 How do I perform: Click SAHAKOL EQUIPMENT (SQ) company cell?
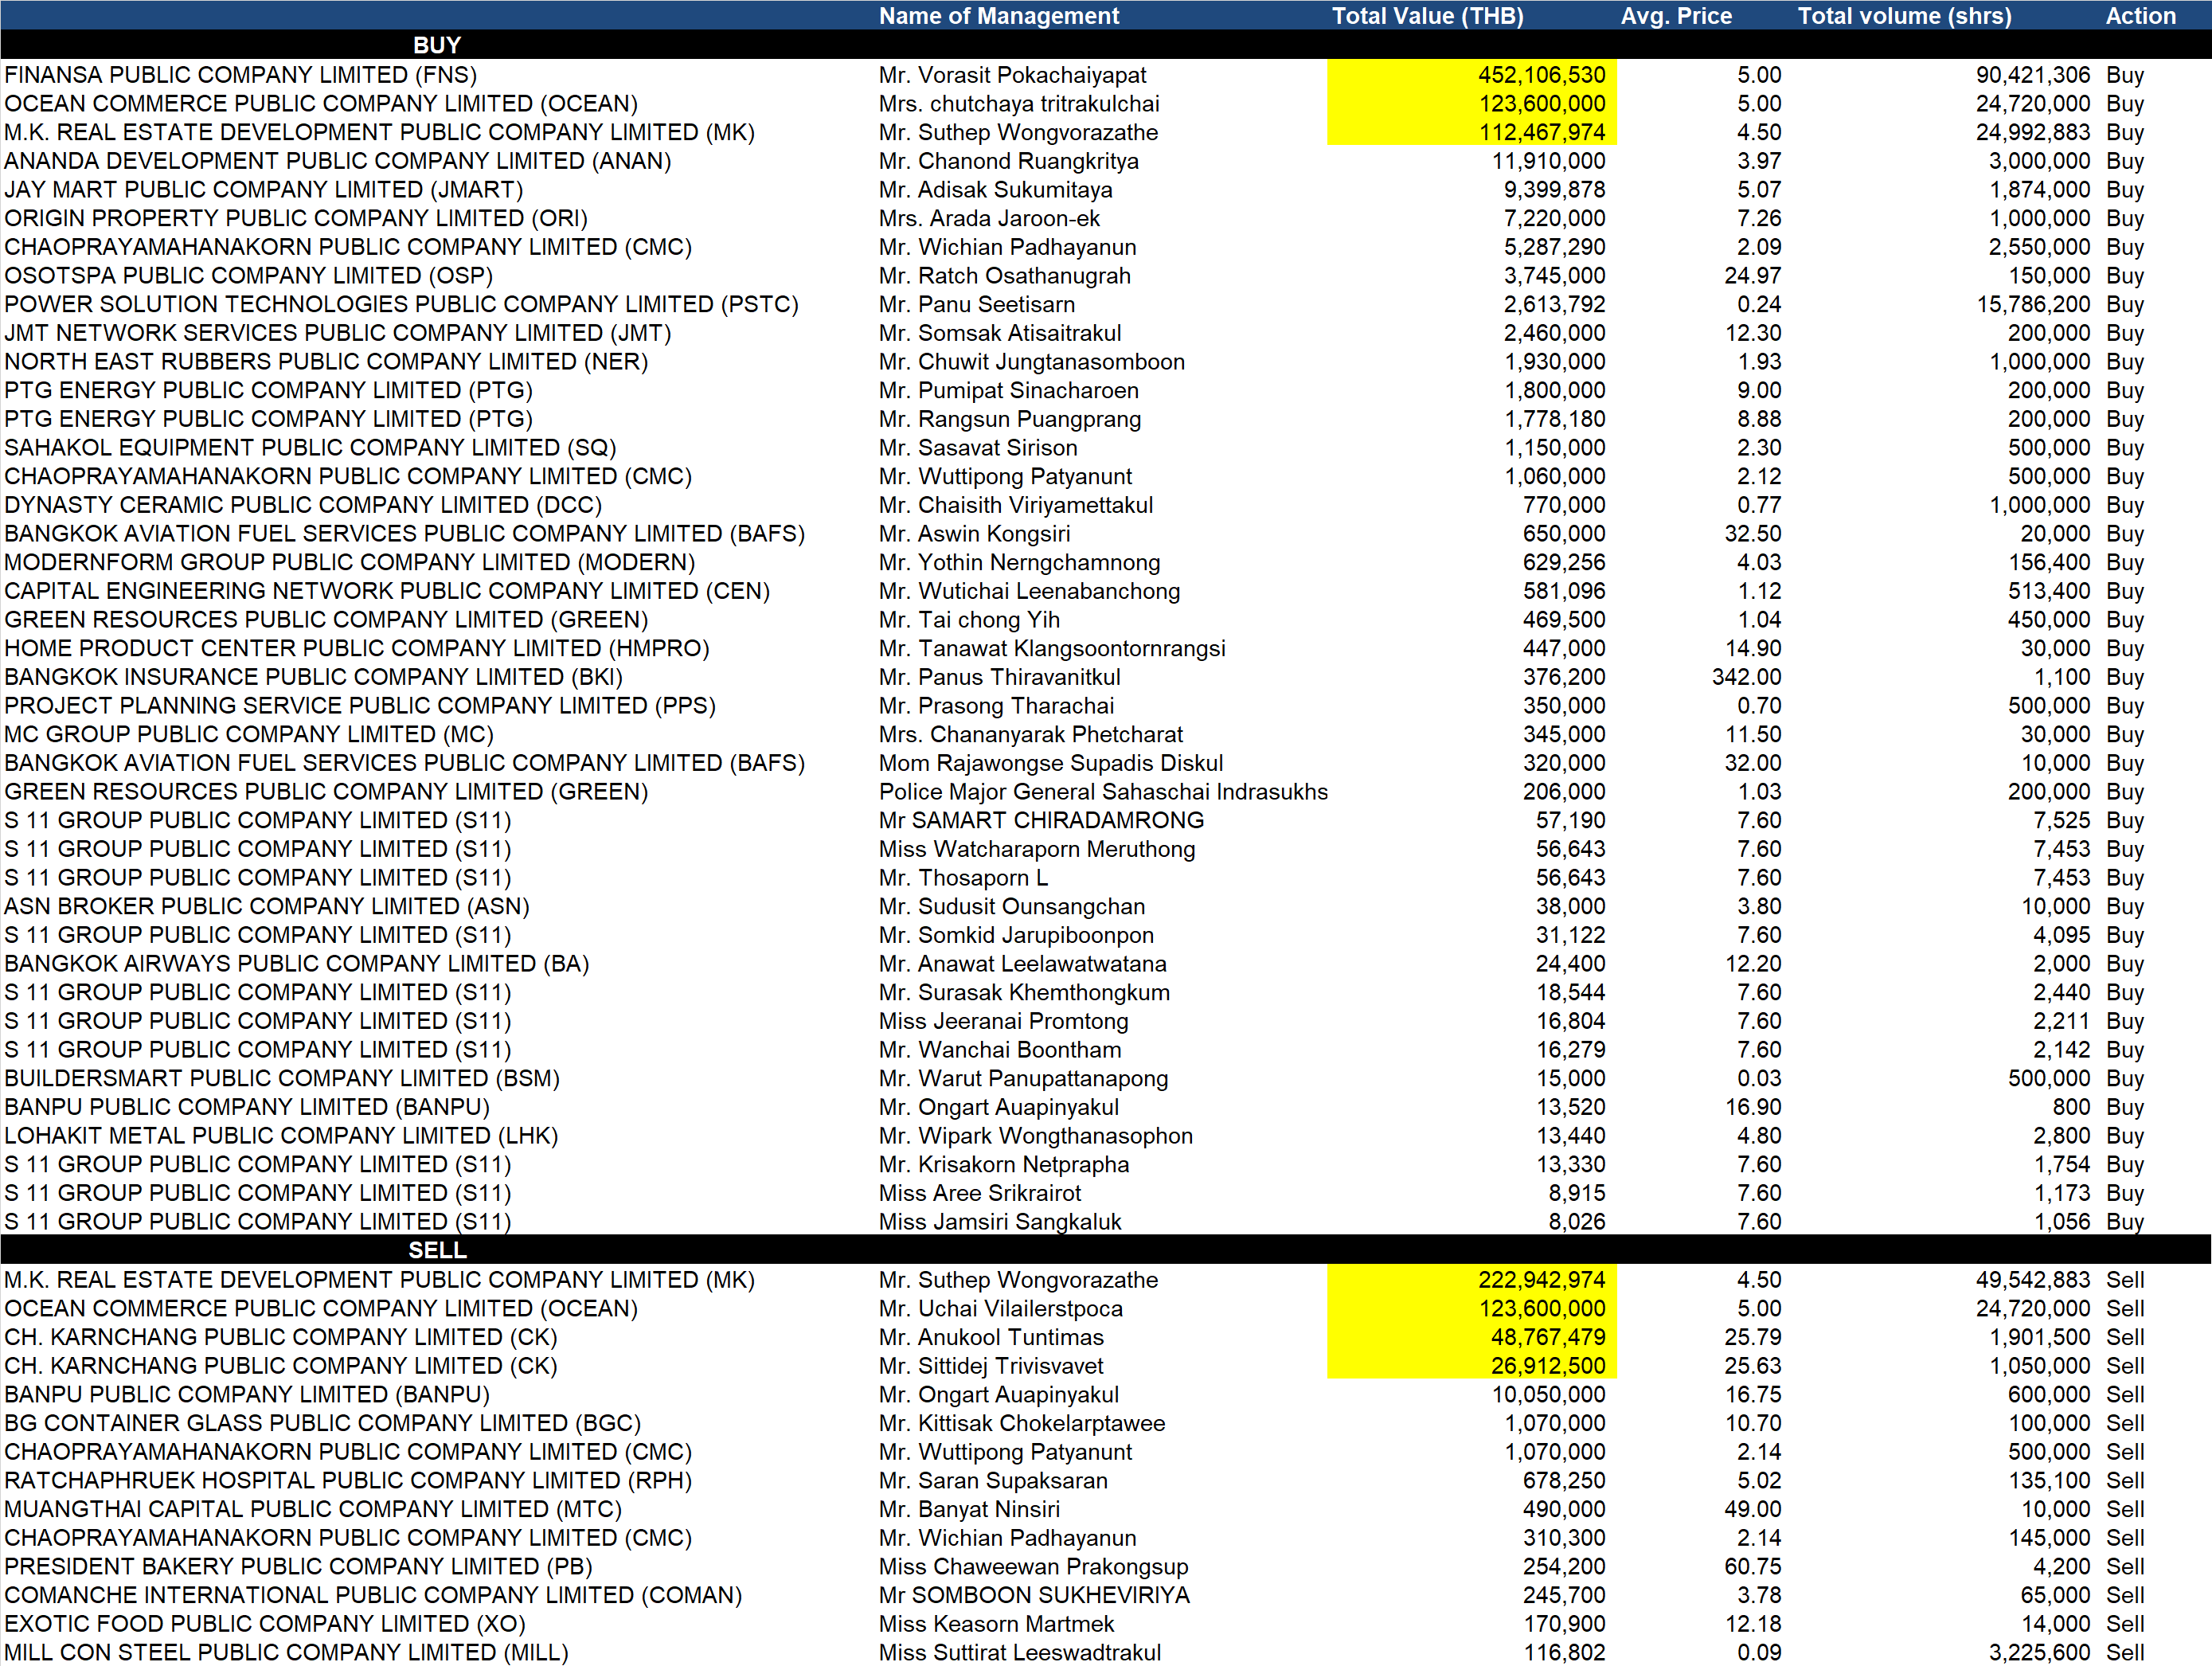click(x=310, y=448)
